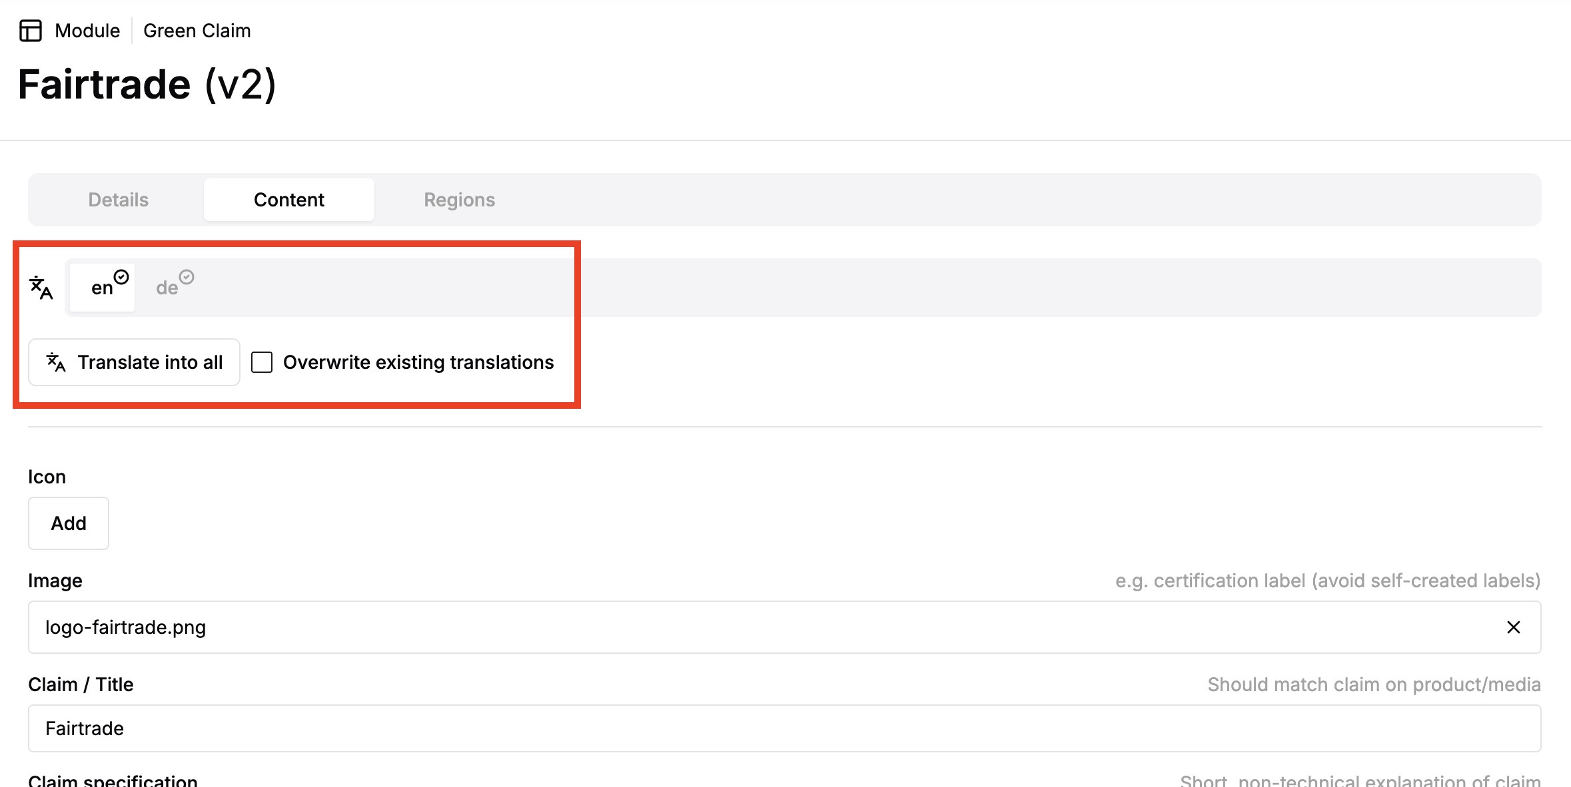Click the Module breadcrumb link
Image resolution: width=1571 pixels, height=787 pixels.
87,31
